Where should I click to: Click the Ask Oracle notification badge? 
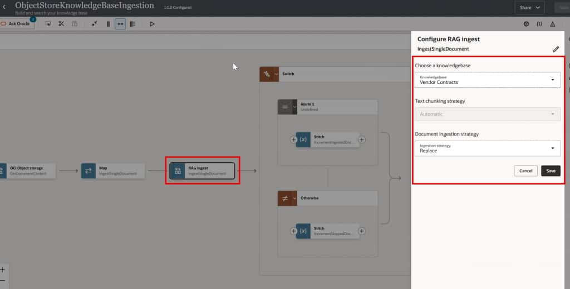pyautogui.click(x=33, y=19)
